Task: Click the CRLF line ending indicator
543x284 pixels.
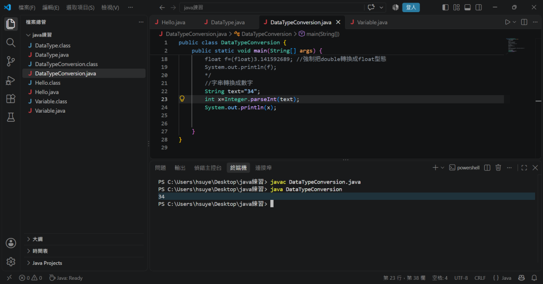Action: pos(480,278)
